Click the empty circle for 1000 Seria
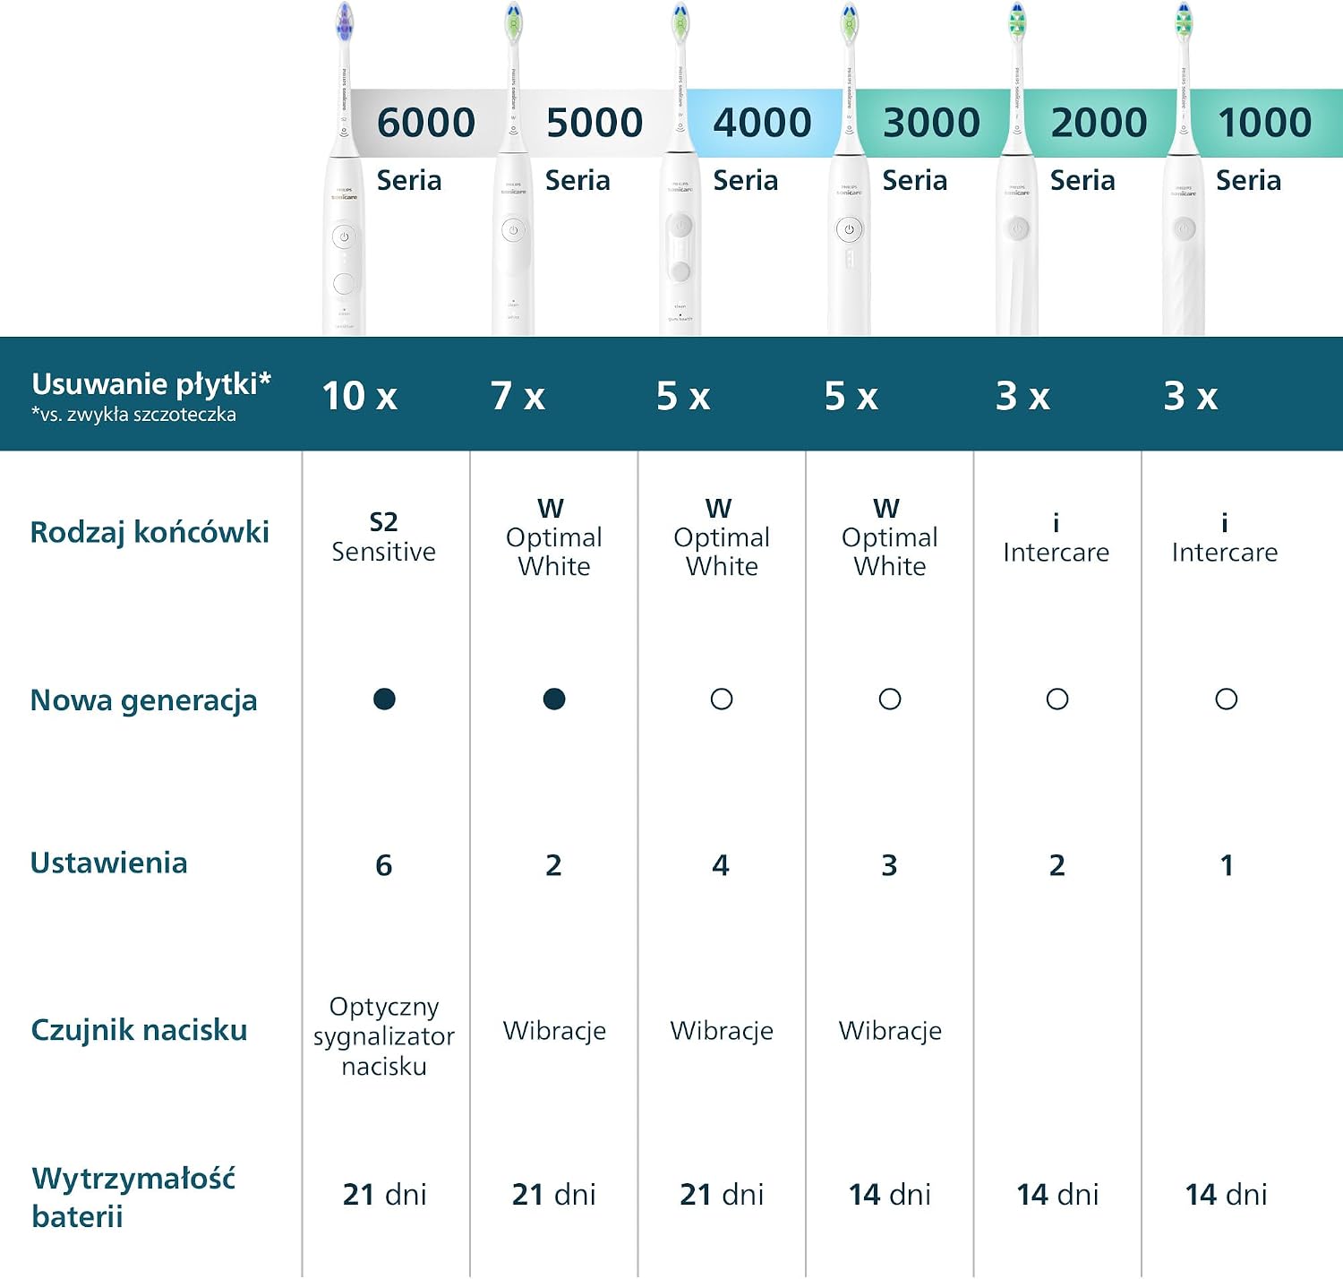 [x=1227, y=699]
